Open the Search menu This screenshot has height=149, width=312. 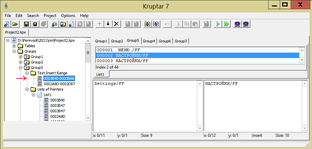33,16
